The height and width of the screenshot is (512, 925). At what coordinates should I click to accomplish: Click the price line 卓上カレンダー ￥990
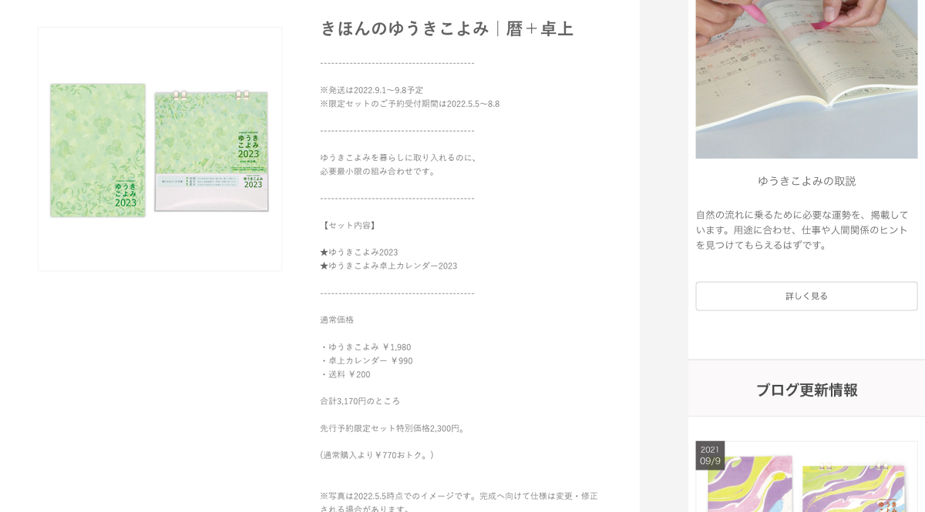click(x=367, y=360)
